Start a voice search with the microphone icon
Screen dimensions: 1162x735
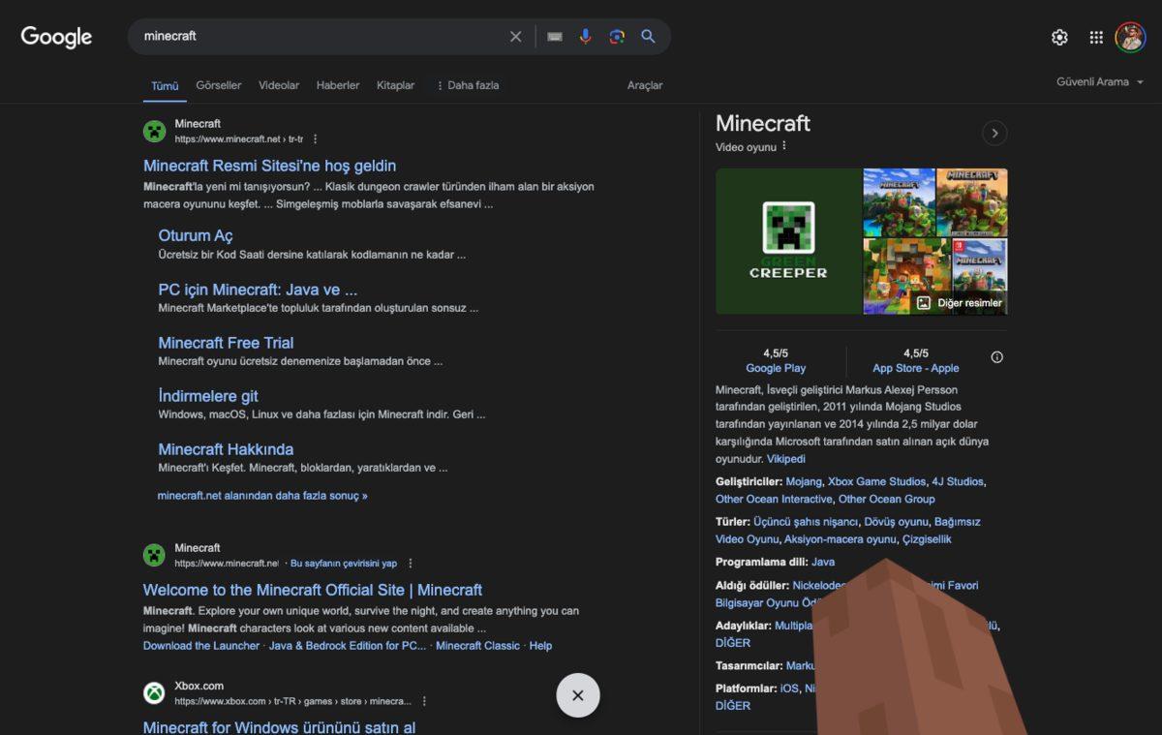click(x=586, y=36)
